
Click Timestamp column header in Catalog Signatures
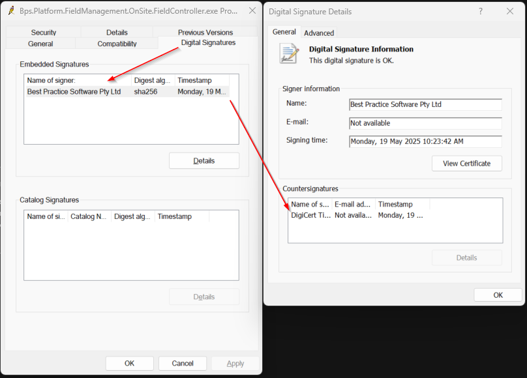point(182,216)
